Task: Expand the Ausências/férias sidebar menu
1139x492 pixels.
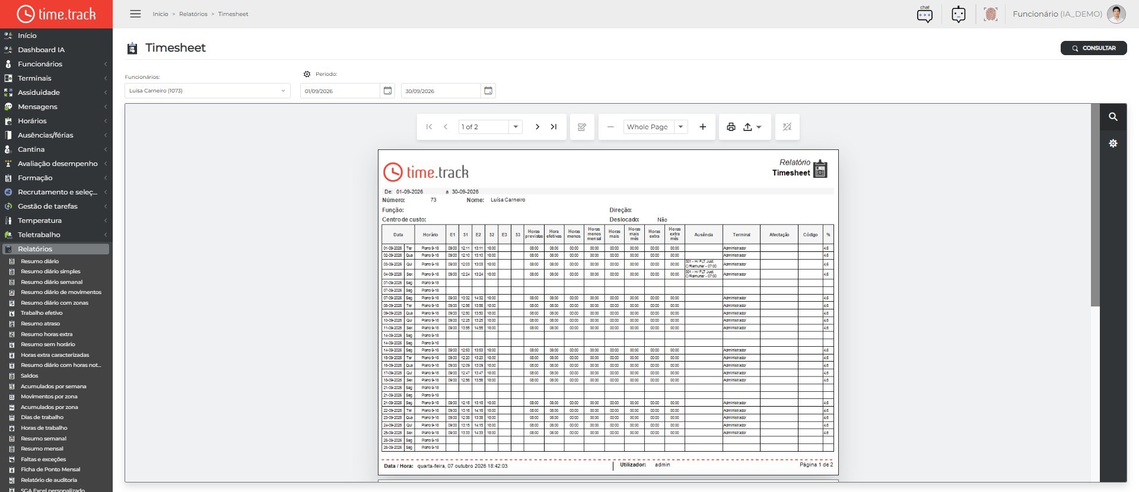Action: pyautogui.click(x=56, y=135)
